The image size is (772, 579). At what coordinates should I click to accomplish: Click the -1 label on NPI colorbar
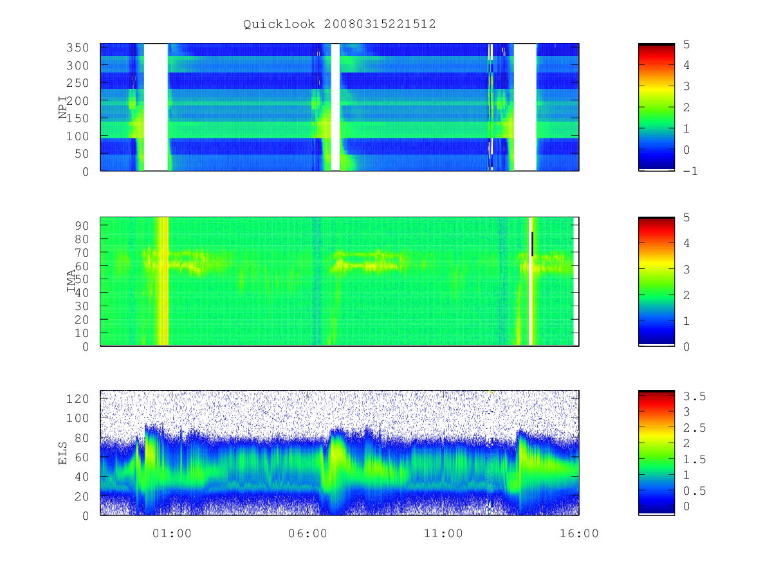tap(691, 171)
